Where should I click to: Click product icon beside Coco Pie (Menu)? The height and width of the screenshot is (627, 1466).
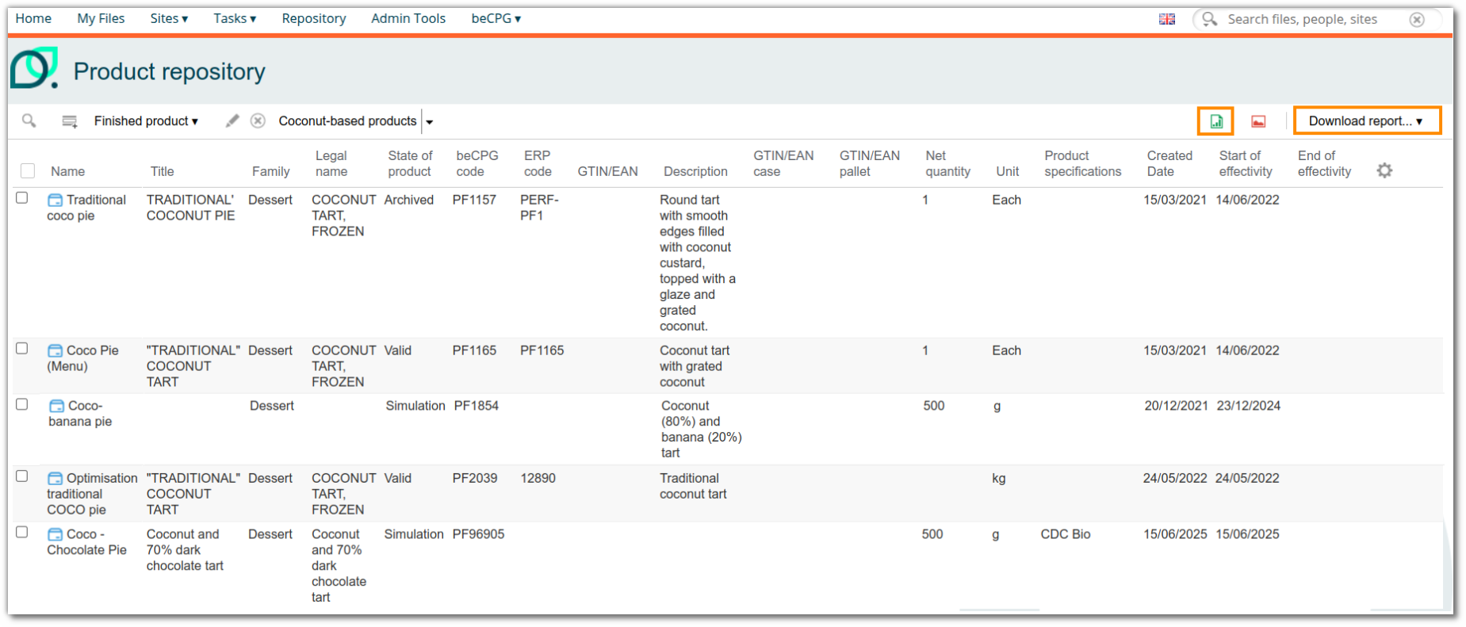click(x=55, y=350)
